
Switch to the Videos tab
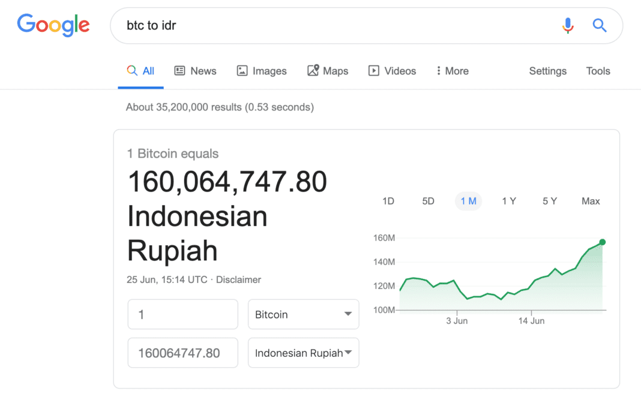coord(392,71)
